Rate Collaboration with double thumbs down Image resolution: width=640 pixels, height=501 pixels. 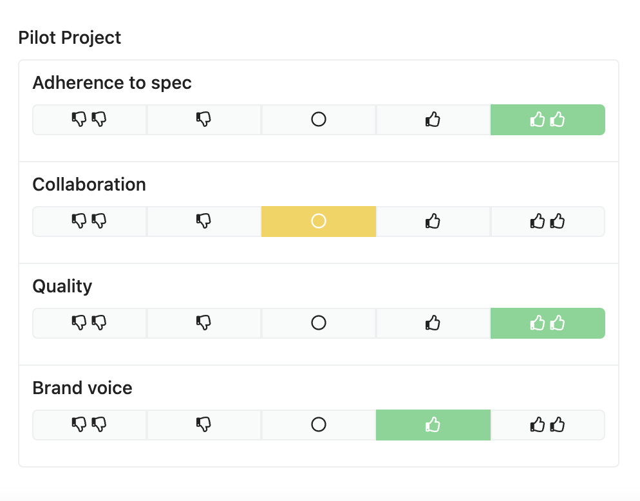(89, 222)
